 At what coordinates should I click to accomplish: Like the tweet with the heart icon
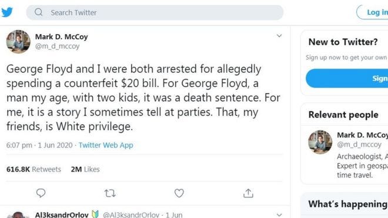[179, 193]
